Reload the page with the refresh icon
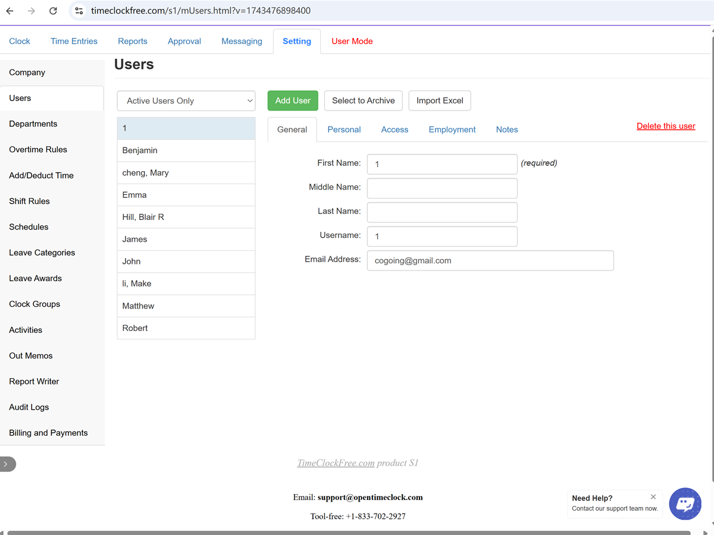714x535 pixels. click(x=53, y=11)
